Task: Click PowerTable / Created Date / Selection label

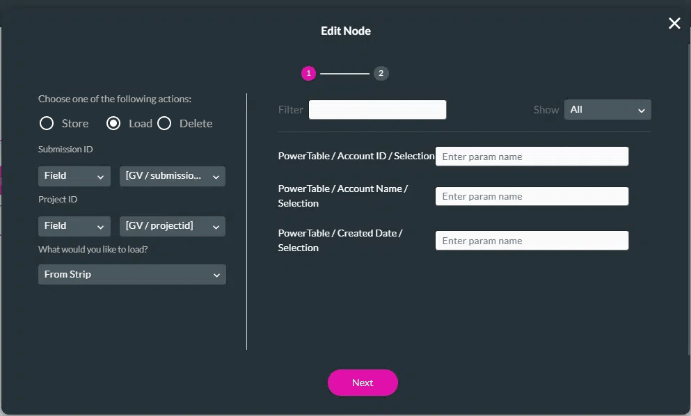Action: [x=340, y=240]
